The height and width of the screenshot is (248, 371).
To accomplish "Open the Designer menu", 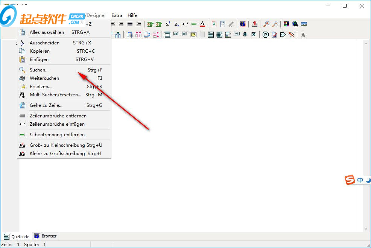I will (96, 15).
